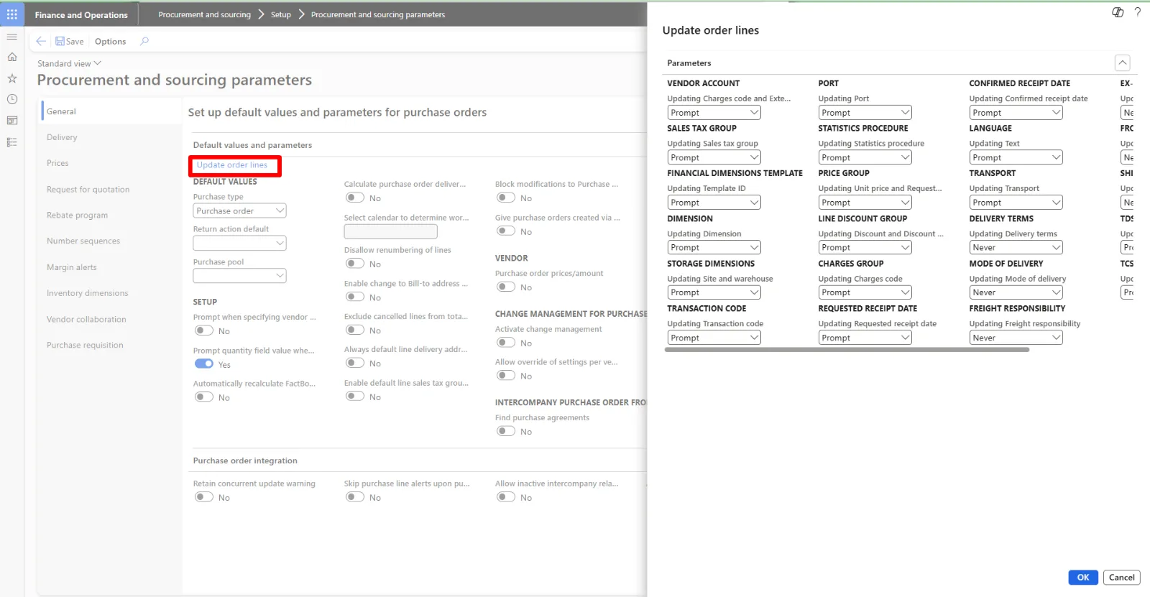
Task: Save the parameters with Save button
Action: click(x=70, y=41)
